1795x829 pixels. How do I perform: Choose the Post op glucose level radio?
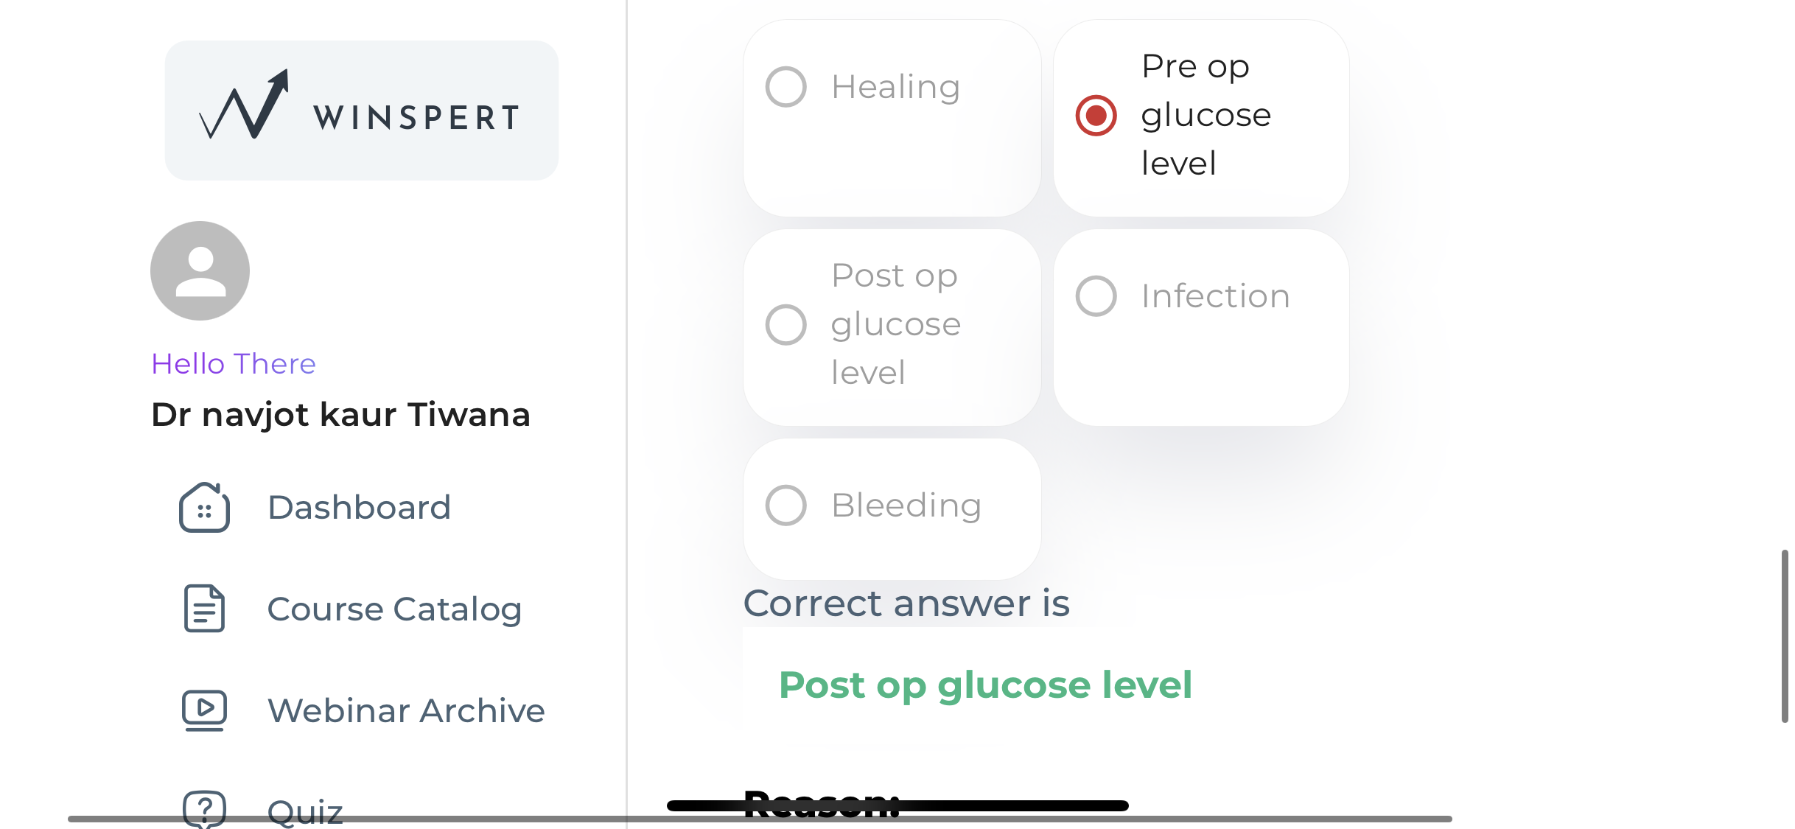786,325
